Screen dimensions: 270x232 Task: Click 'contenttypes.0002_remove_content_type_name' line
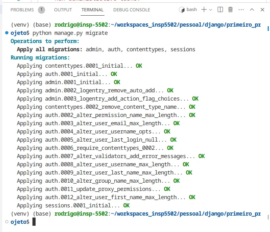(106, 107)
